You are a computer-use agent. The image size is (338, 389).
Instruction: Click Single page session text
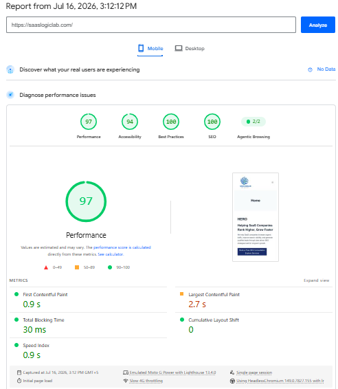coord(254,373)
